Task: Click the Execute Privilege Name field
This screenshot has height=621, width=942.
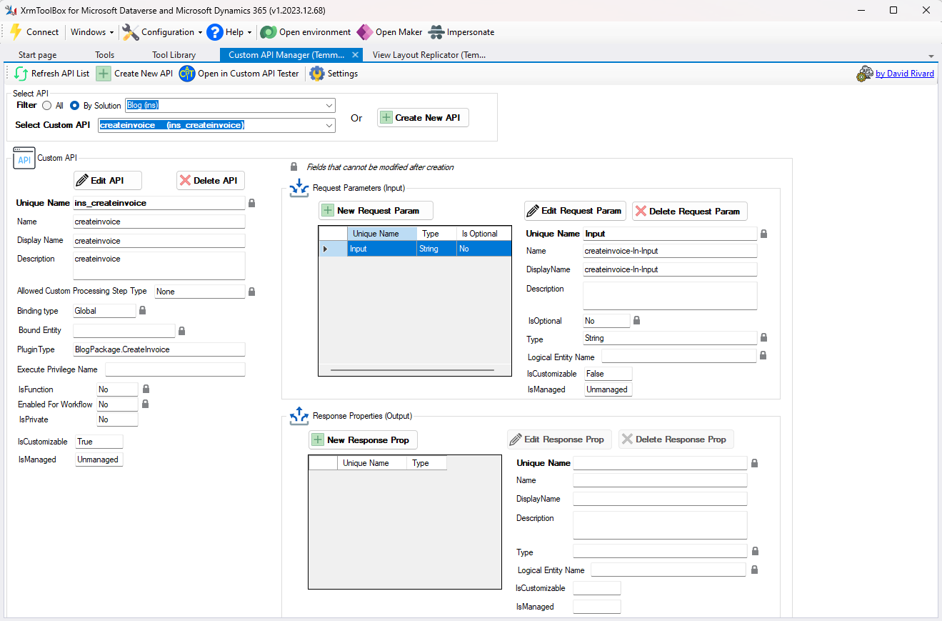Action: point(175,369)
